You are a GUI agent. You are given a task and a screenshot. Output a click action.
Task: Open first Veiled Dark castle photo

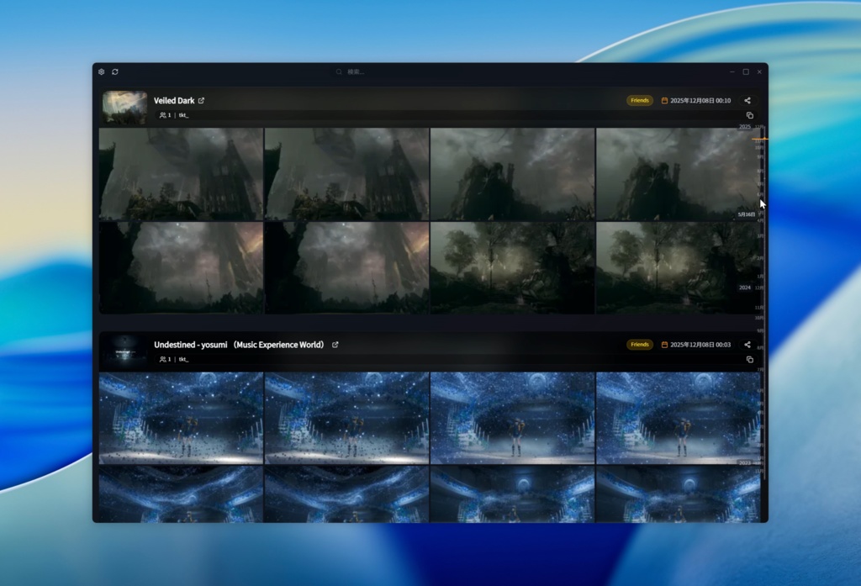click(x=182, y=174)
